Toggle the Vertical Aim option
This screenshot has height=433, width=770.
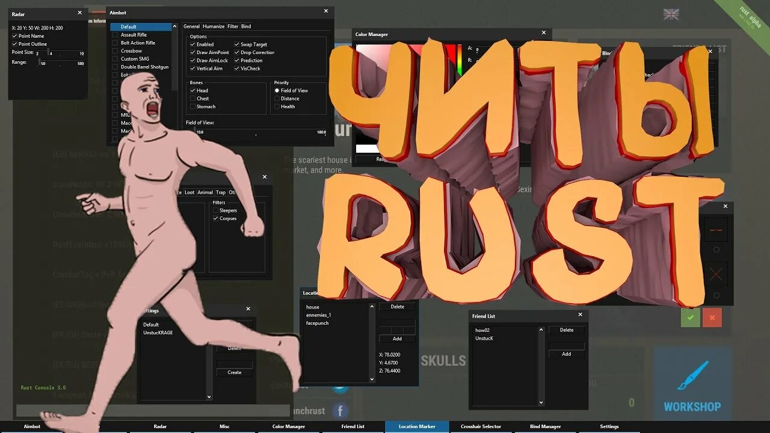(193, 69)
